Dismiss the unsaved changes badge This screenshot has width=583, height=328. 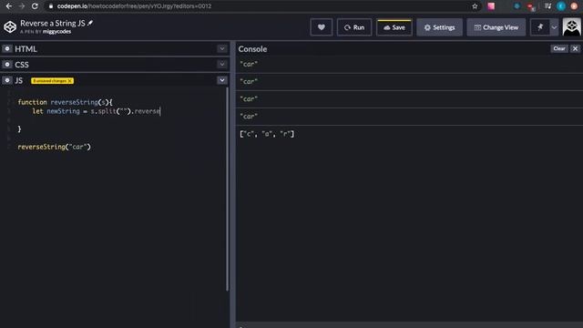coord(69,81)
